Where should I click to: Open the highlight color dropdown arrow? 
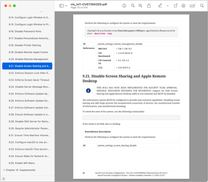pos(168,6)
